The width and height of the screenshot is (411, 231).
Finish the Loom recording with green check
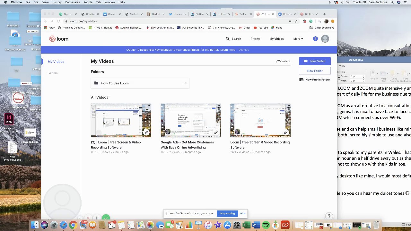point(106,218)
